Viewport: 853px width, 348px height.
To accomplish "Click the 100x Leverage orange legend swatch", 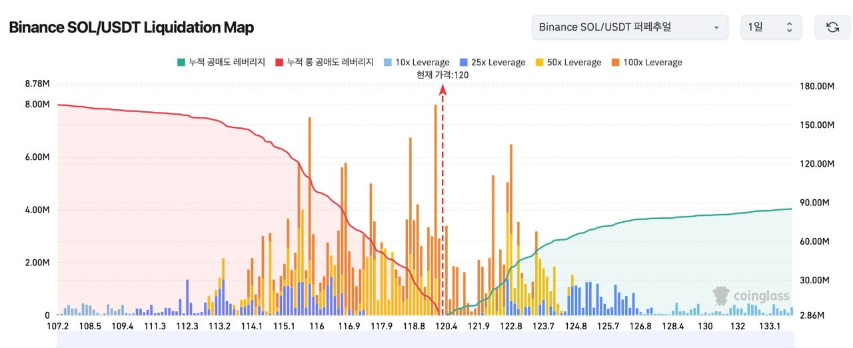I will (x=616, y=62).
